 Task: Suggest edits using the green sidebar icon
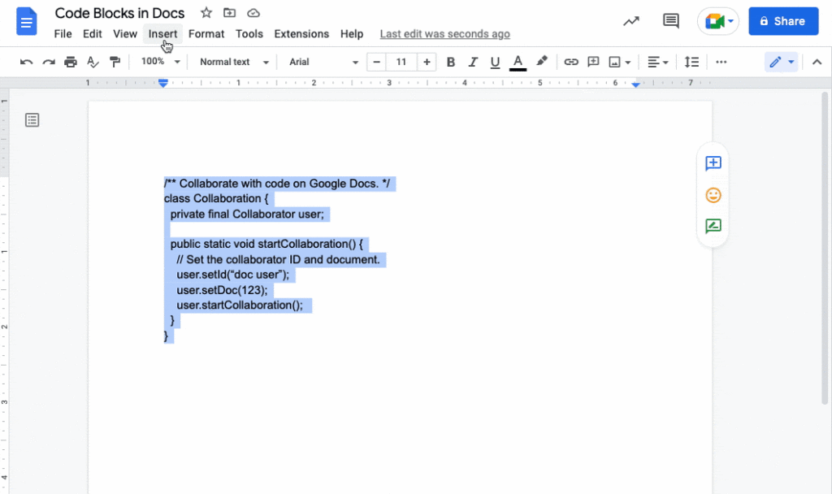(x=713, y=226)
